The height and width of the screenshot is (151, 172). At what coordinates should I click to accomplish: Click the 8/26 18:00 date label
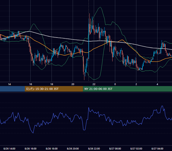[52, 148]
